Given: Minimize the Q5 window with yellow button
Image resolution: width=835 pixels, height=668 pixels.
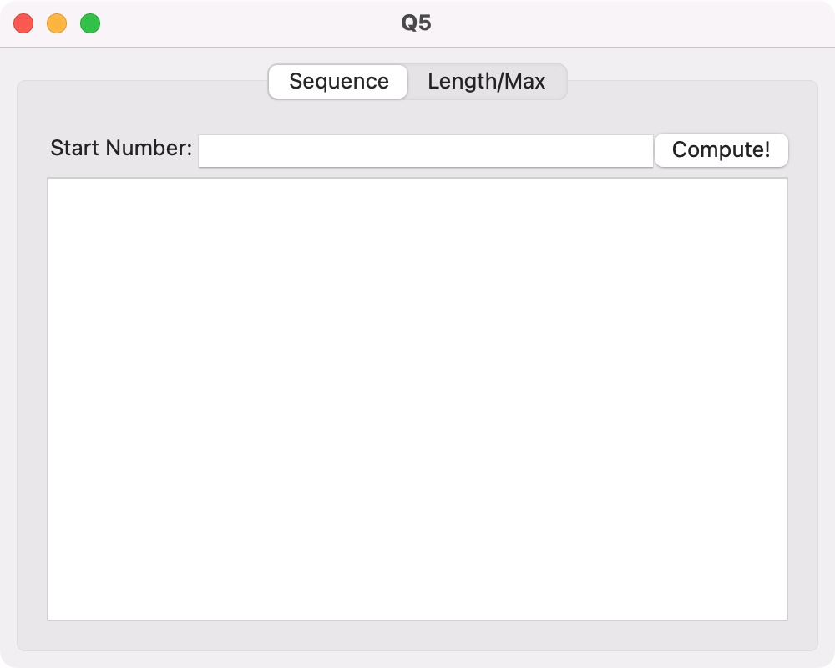Looking at the screenshot, I should click(x=57, y=23).
